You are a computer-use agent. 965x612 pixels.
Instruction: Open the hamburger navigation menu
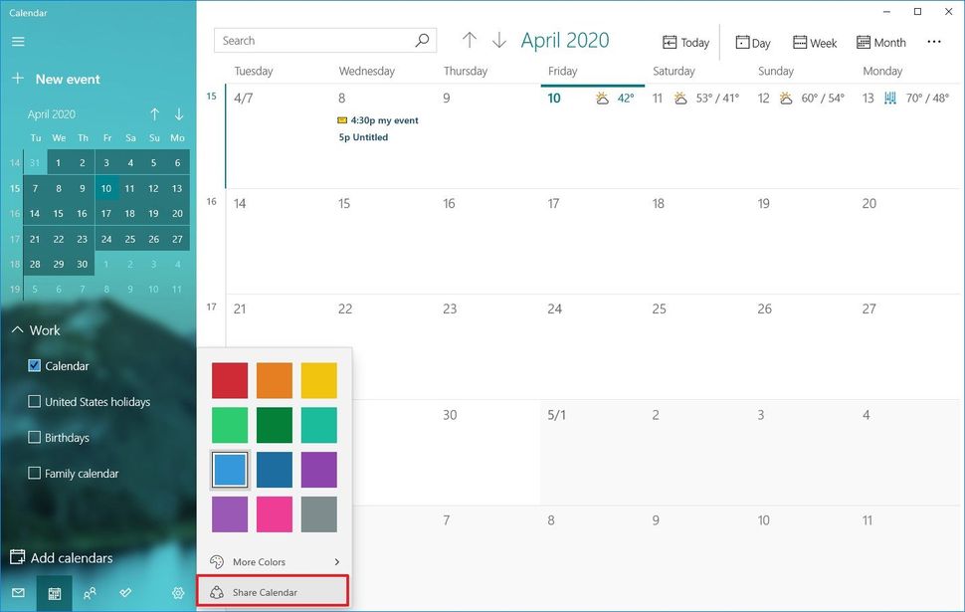click(x=18, y=42)
